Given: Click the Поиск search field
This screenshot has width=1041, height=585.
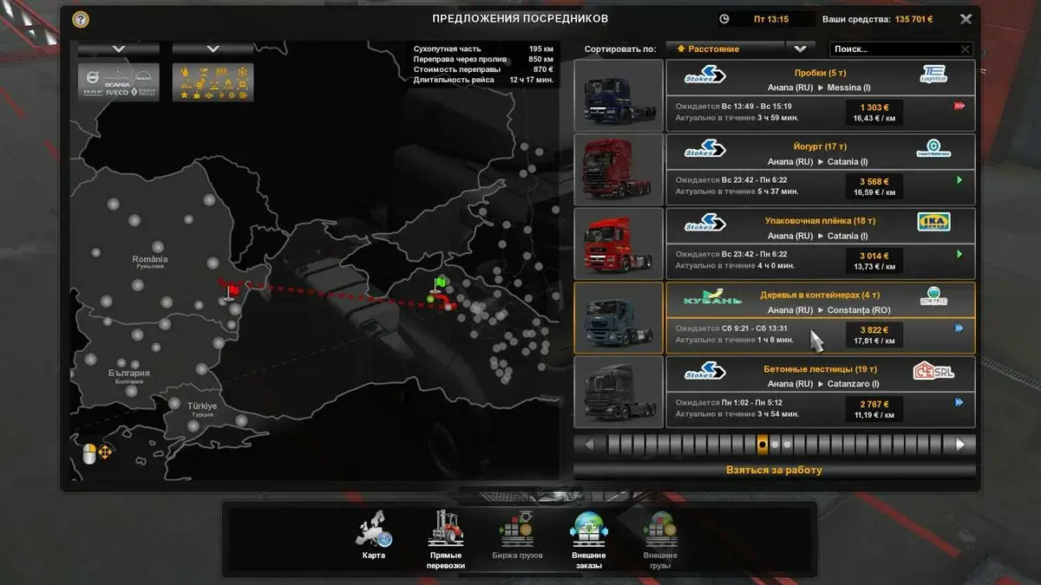Looking at the screenshot, I should [x=894, y=49].
